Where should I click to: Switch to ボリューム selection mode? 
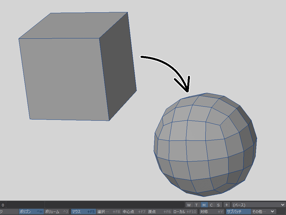(57, 212)
